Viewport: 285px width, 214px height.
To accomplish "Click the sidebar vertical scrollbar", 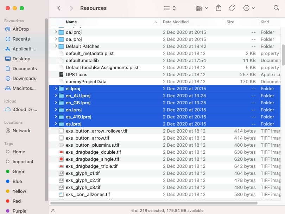I will 46,110.
